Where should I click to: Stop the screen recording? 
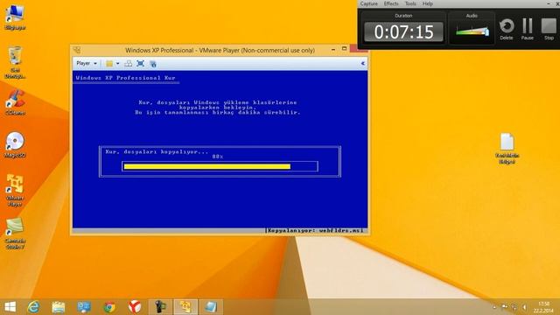pyautogui.click(x=549, y=29)
